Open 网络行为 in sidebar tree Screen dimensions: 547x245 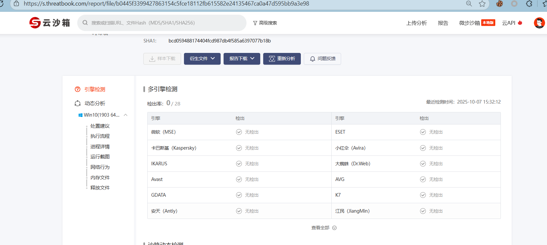point(100,167)
